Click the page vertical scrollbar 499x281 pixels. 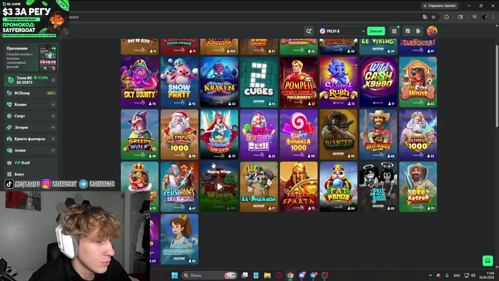(x=497, y=86)
